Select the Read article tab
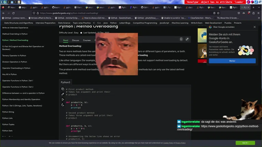This screenshot has width=262, height=147. (65, 40)
